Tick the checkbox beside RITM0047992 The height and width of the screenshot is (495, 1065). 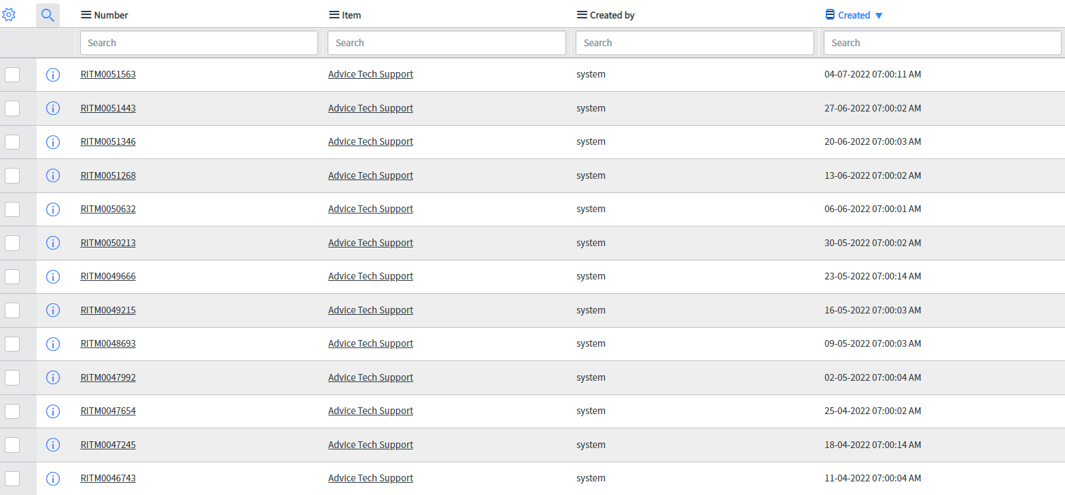click(x=12, y=377)
